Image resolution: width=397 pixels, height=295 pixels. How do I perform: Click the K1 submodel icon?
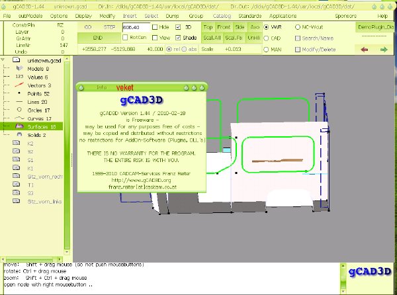[x=16, y=168]
